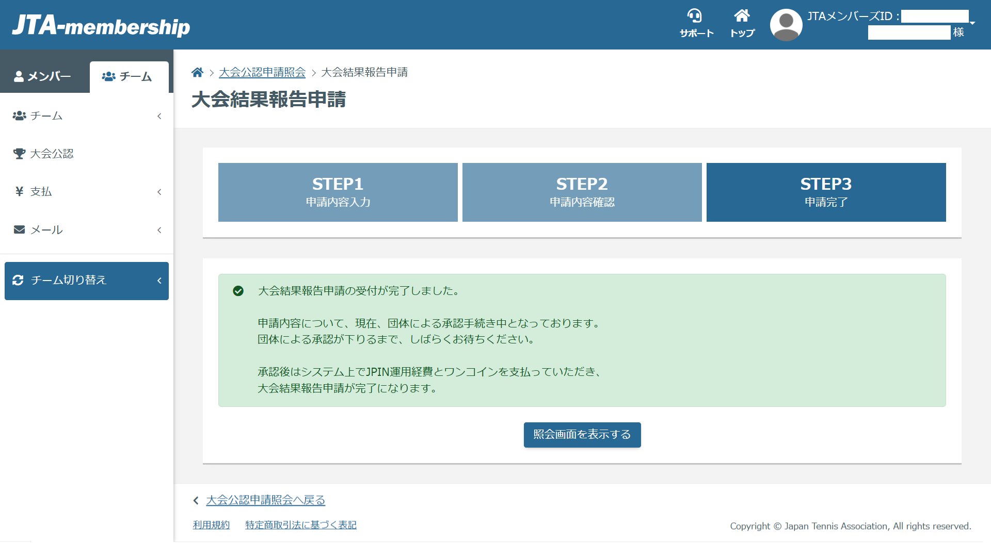Follow the 大会公認申請照会へ戻る link
The height and width of the screenshot is (543, 991).
coord(265,500)
